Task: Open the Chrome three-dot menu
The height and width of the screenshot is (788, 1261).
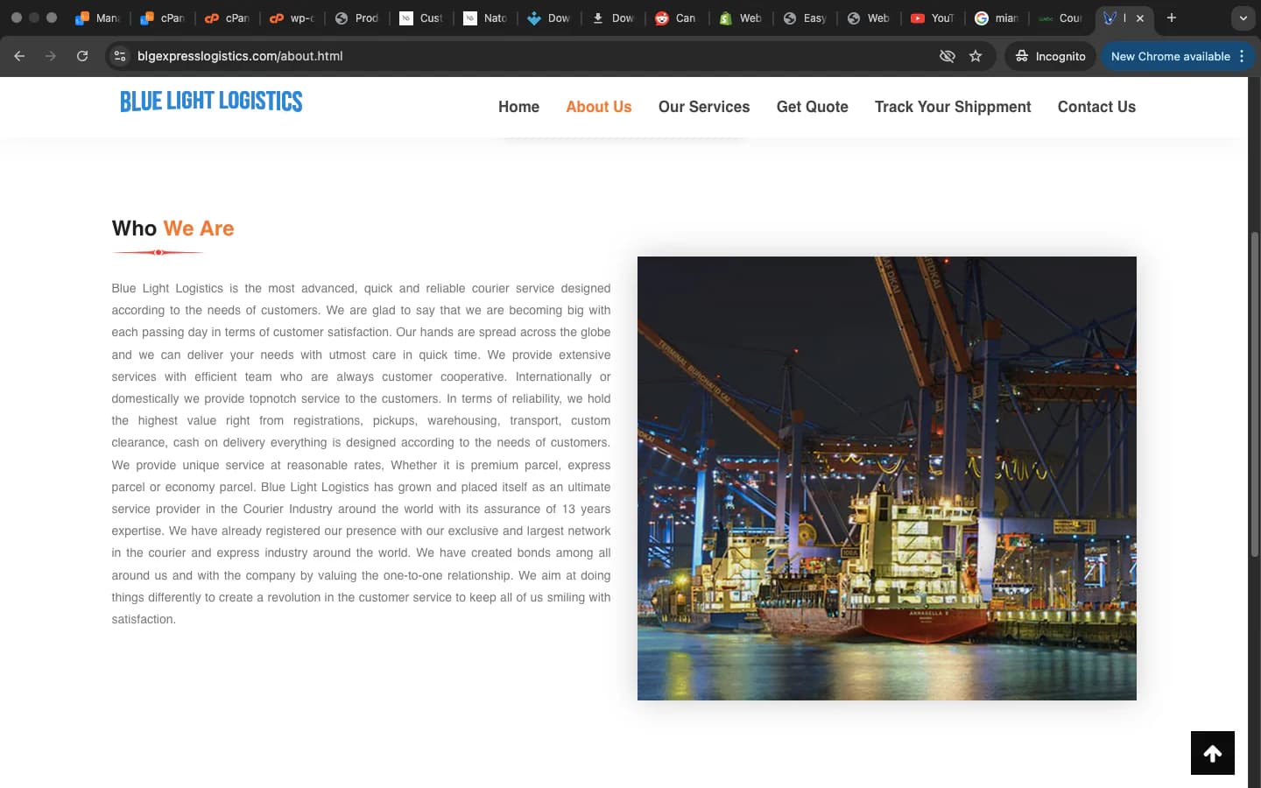Action: coord(1242,56)
